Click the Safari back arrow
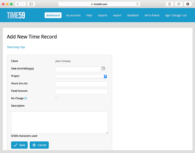Viewport: 195px width, 153px height. coord(18,4)
